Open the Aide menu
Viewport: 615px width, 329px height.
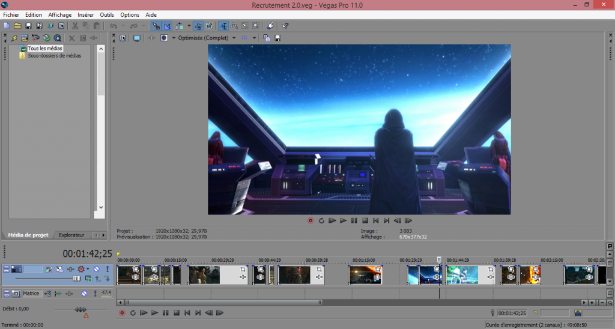click(x=151, y=15)
